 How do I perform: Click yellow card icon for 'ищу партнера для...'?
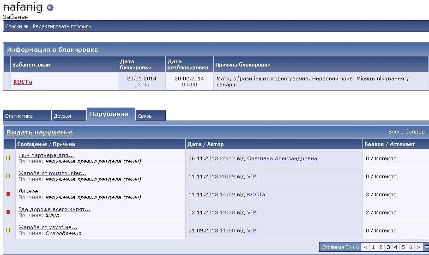(x=8, y=158)
